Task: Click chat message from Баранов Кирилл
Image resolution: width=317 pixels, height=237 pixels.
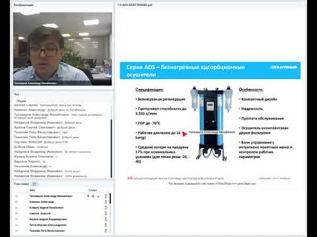Action: click(30, 161)
